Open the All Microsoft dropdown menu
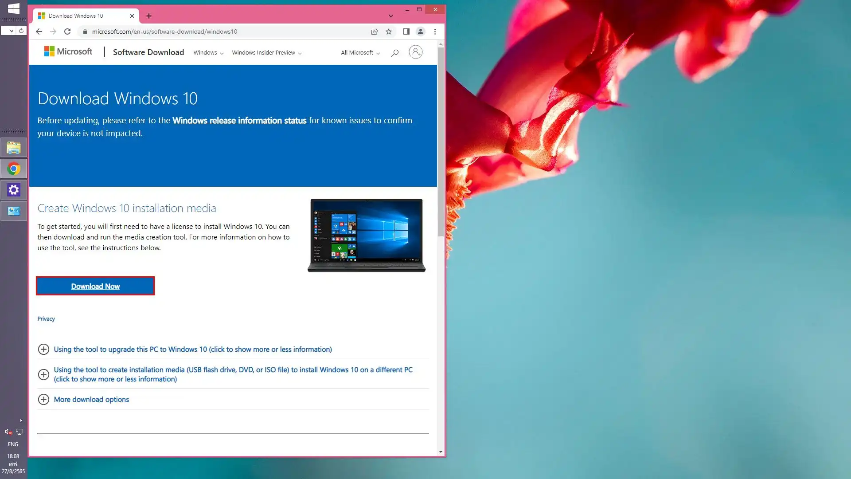 360,53
